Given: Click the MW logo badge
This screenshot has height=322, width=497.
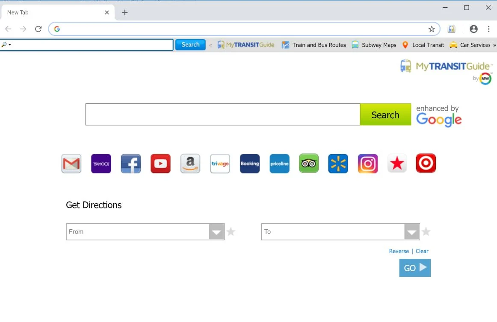Looking at the screenshot, I should coord(485,79).
